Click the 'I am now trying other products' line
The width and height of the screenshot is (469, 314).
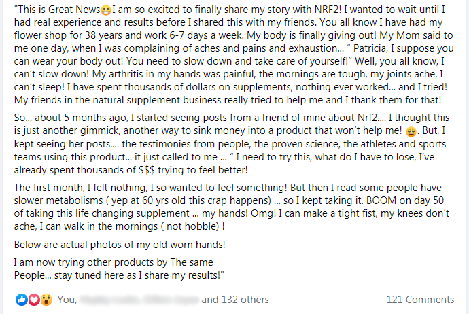(x=114, y=262)
